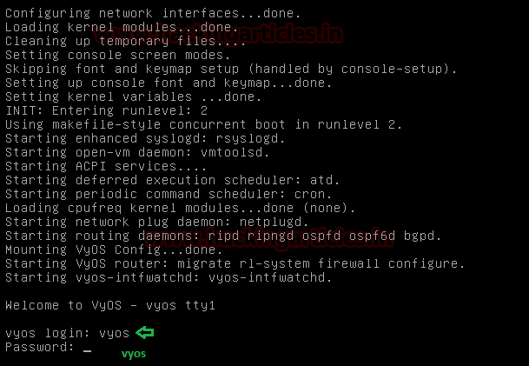
Task: Click the 'Starting routing daemons' line
Action: (x=223, y=236)
